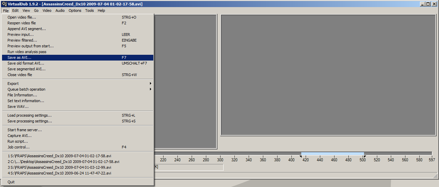Screen dimensions: 439x187
Task: Choose Capture AVI... entry
Action: tap(78, 136)
